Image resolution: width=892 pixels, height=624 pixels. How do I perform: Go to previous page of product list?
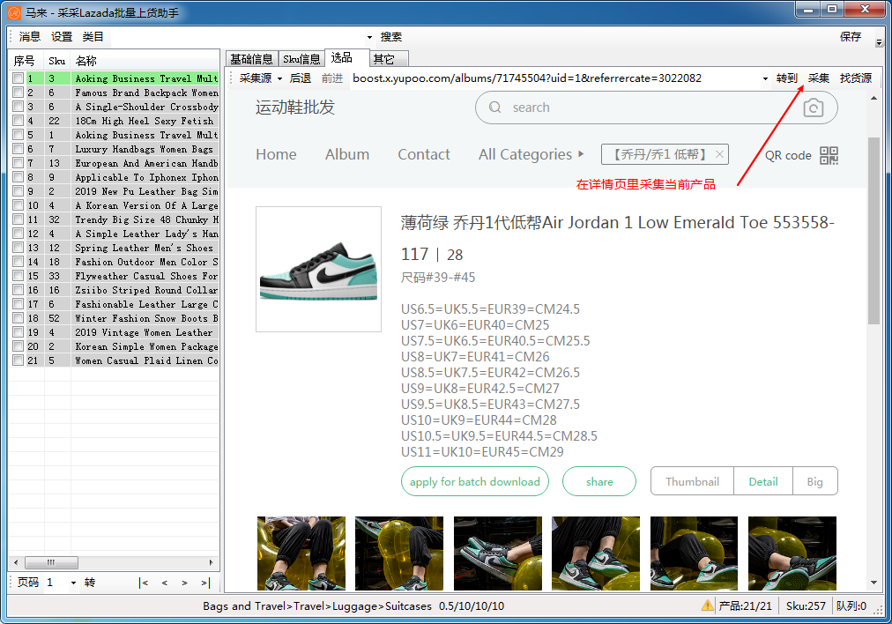(165, 583)
